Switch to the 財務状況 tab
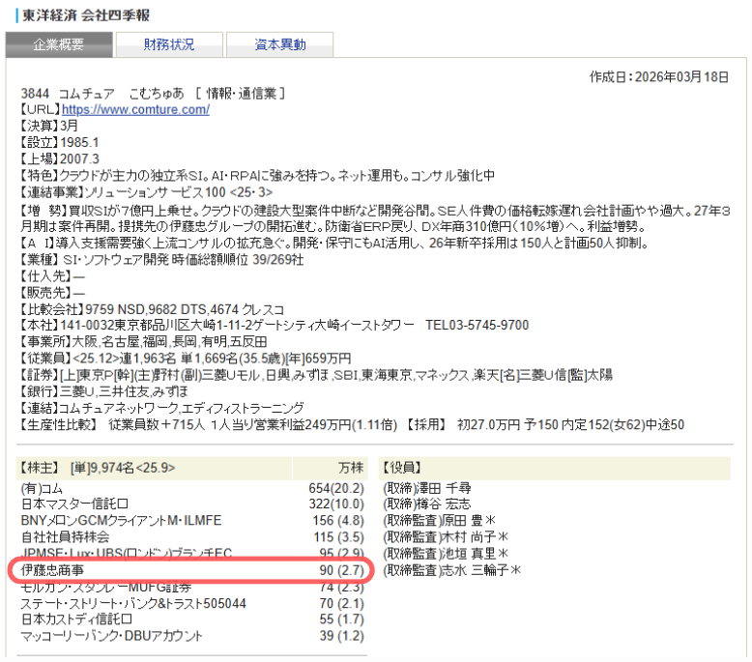This screenshot has width=752, height=662. (x=168, y=44)
